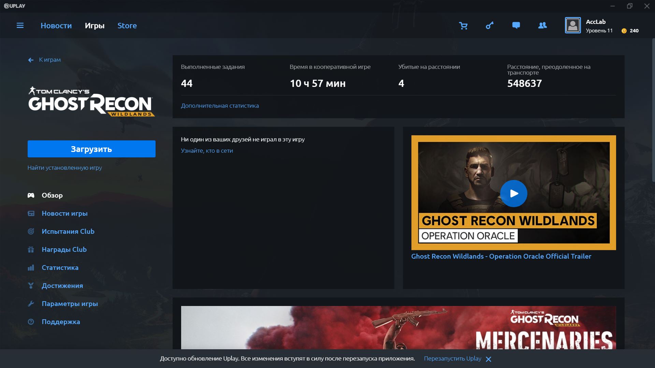The height and width of the screenshot is (368, 655).
Task: Restore down the Uplay window
Action: pos(630,6)
